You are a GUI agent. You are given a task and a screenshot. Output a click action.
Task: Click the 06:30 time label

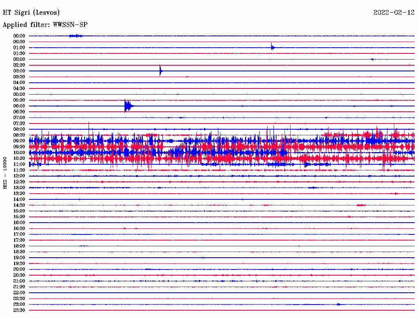pyautogui.click(x=19, y=112)
